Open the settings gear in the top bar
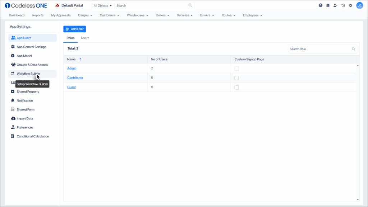 [x=350, y=5]
